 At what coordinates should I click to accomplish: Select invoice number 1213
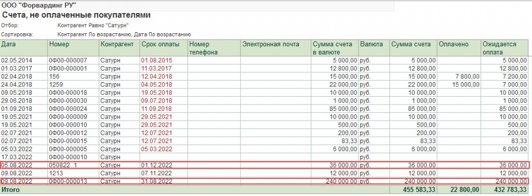[x=56, y=173]
